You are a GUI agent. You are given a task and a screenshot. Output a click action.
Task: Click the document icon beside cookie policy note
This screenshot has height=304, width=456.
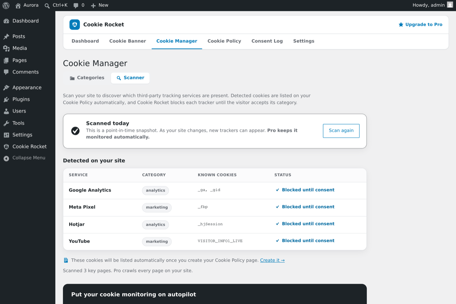(66, 260)
